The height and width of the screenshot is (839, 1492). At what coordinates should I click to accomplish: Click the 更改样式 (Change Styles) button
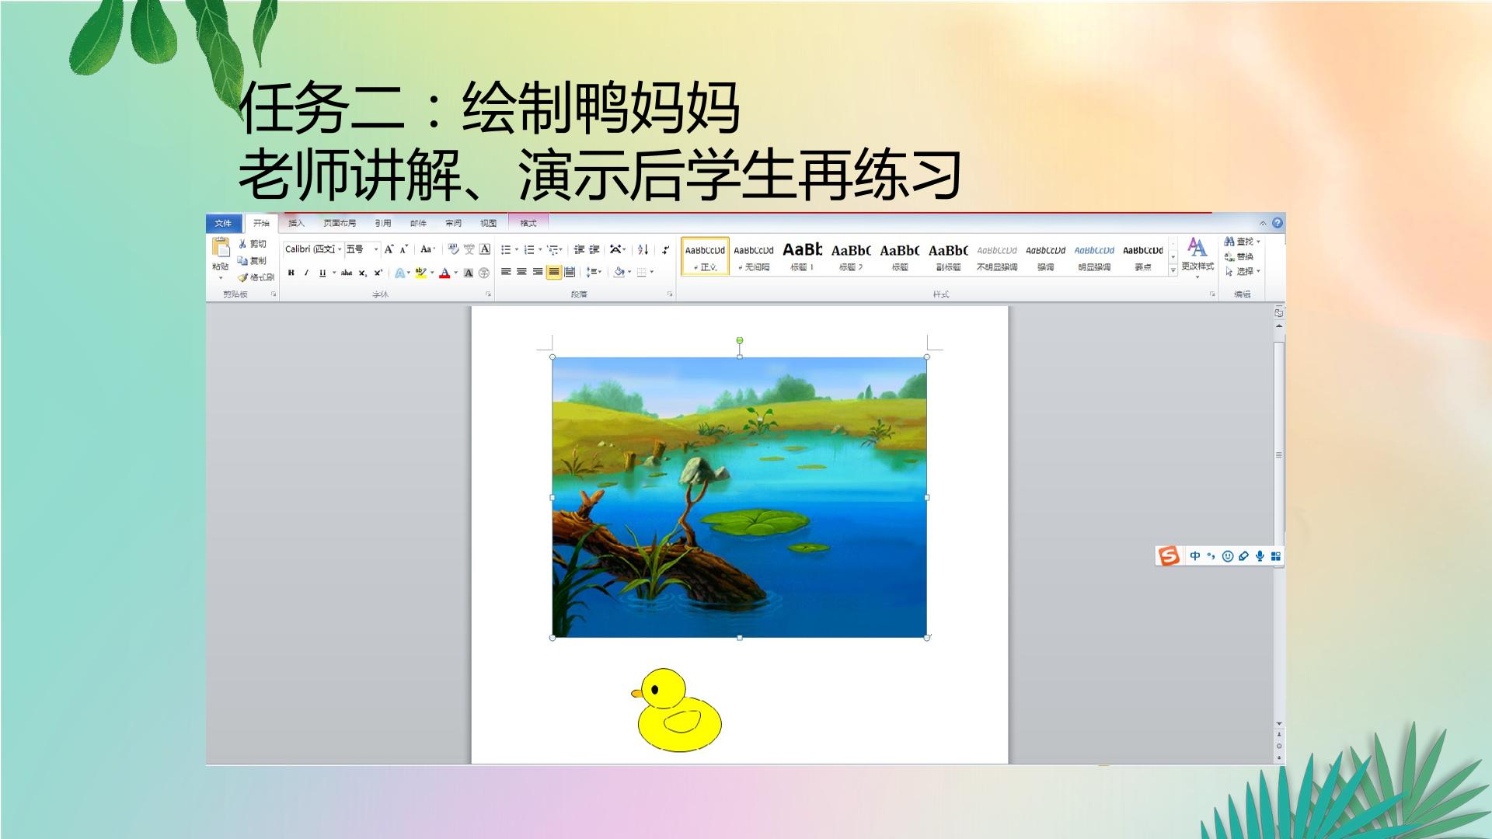click(x=1197, y=256)
